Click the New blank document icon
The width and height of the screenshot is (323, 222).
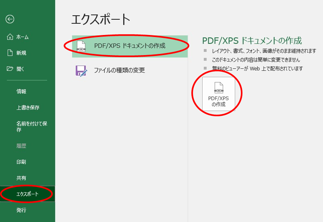10,53
